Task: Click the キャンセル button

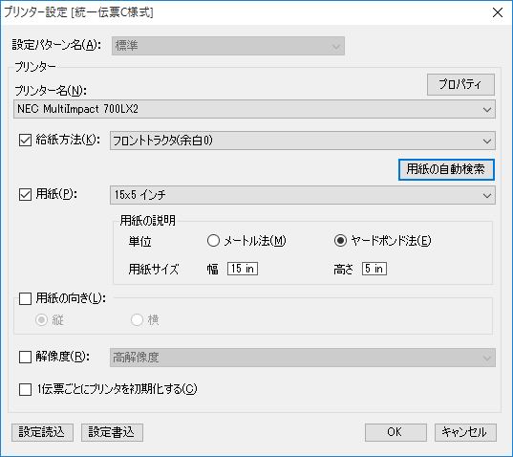Action: (x=465, y=432)
